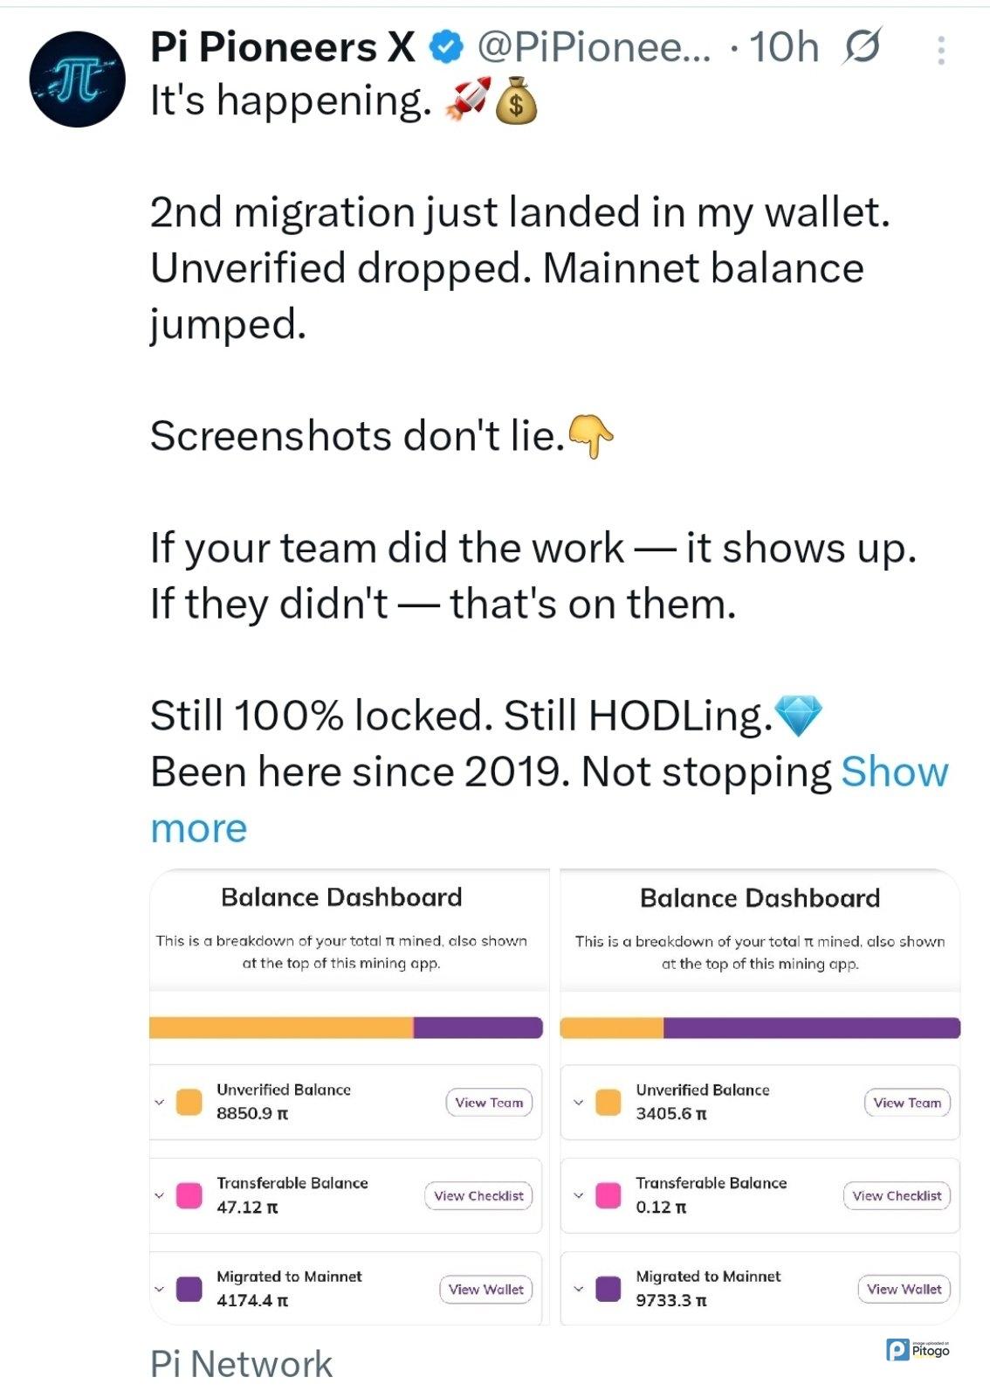Tap the orange Unverified Balance square in right dashboard

[x=608, y=1103]
